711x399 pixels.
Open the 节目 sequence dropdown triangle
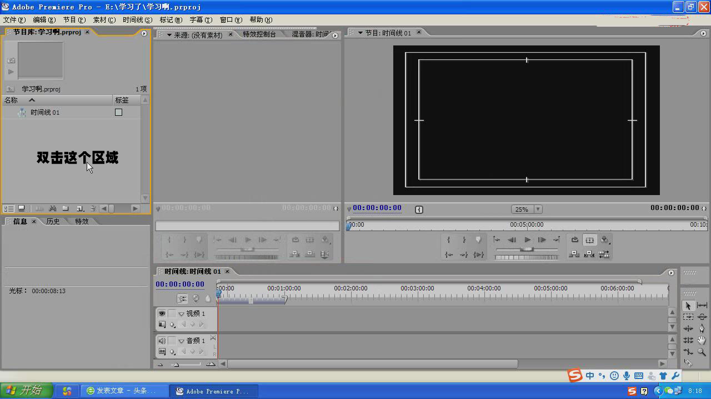point(360,33)
